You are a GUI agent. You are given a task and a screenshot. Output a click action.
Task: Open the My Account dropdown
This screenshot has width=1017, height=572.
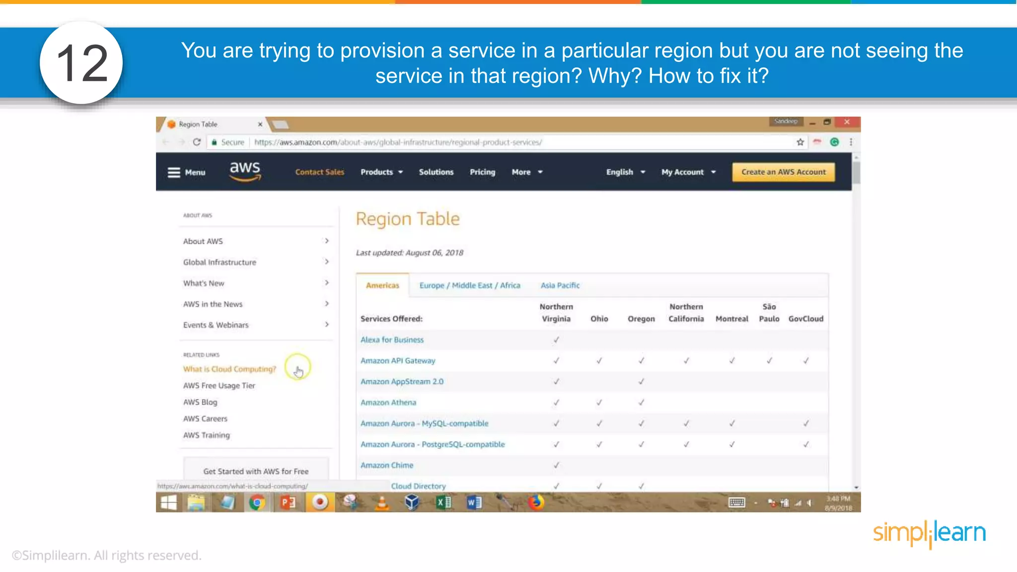tap(688, 172)
